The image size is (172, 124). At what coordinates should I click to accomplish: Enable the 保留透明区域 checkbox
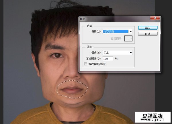pyautogui.click(x=85, y=64)
